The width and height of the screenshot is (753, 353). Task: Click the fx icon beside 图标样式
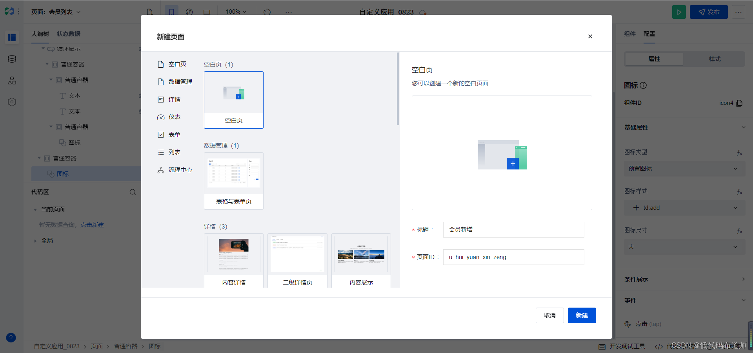(x=740, y=192)
